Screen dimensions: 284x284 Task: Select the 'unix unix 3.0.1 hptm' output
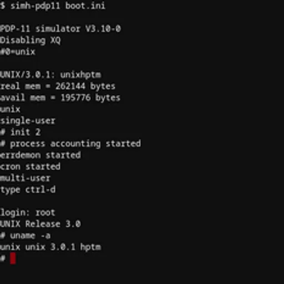(x=50, y=247)
